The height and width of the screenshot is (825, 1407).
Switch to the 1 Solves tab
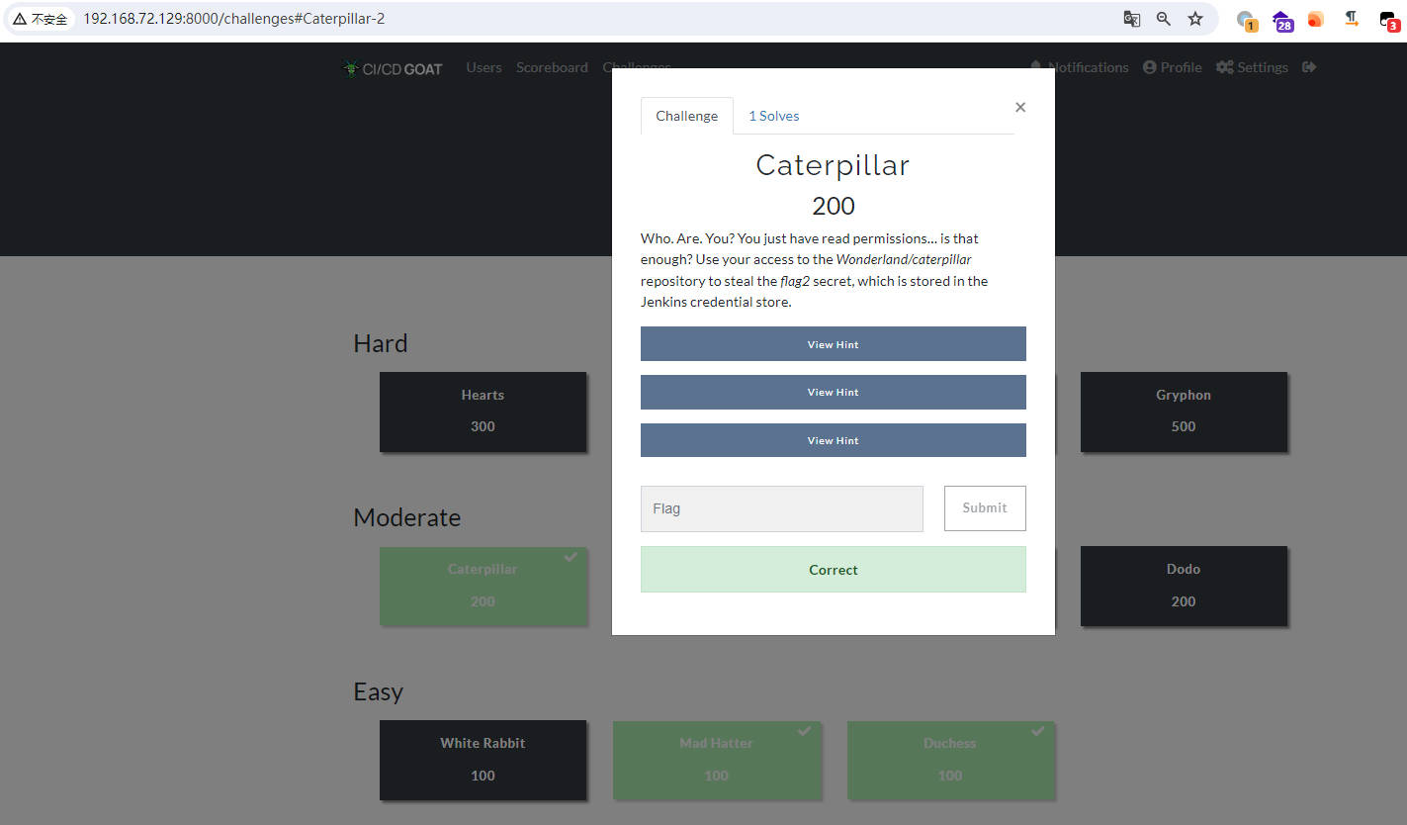coord(773,116)
